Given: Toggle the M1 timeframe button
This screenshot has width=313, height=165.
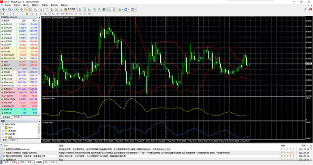Looking at the screenshot, I should [x=53, y=14].
